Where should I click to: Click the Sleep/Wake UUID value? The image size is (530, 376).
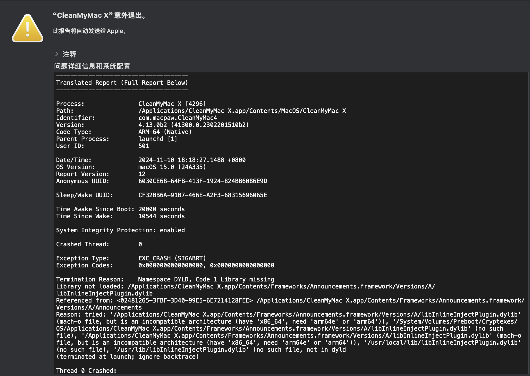point(203,195)
